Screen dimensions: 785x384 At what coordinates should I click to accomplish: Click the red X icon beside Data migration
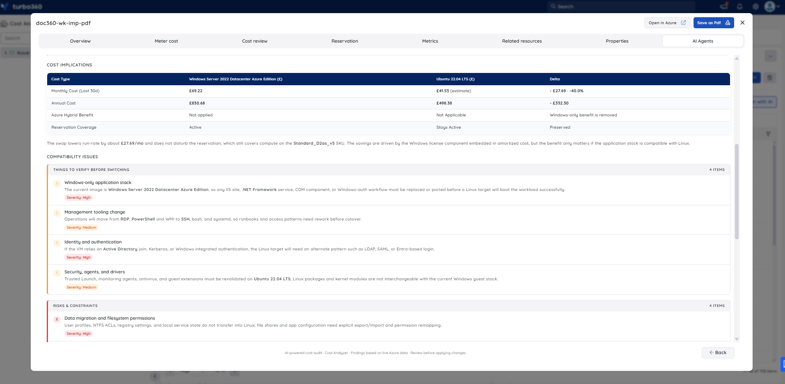click(x=57, y=319)
